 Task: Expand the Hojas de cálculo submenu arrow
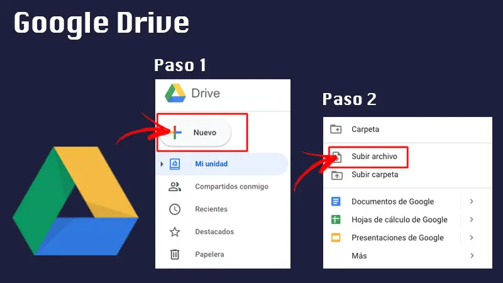tap(472, 219)
